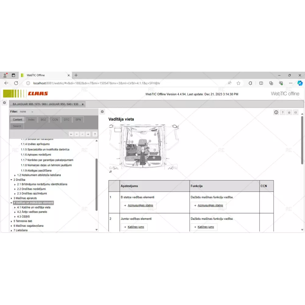Zoom the cabin diagram with magnifier icon
The height and width of the screenshot is (305, 305).
tap(110, 172)
